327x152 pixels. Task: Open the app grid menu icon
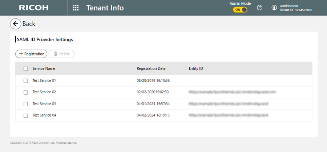76,8
